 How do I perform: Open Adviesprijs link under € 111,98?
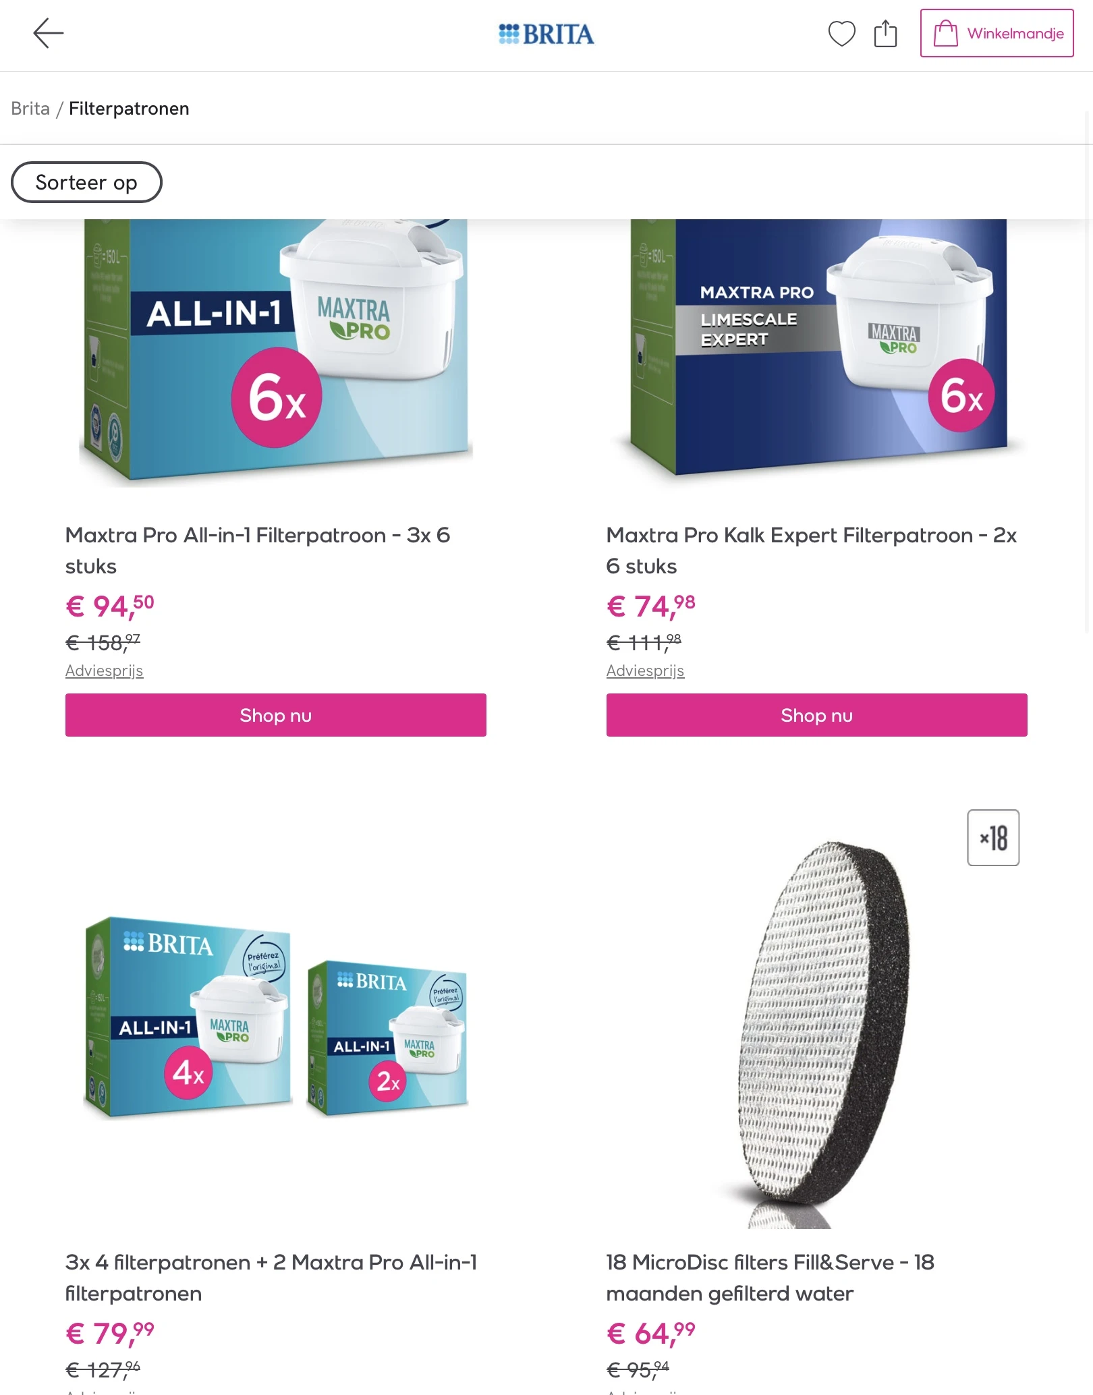pyautogui.click(x=645, y=671)
